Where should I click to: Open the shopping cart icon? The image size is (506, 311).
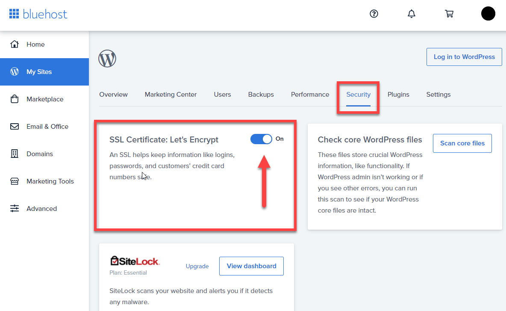click(449, 14)
